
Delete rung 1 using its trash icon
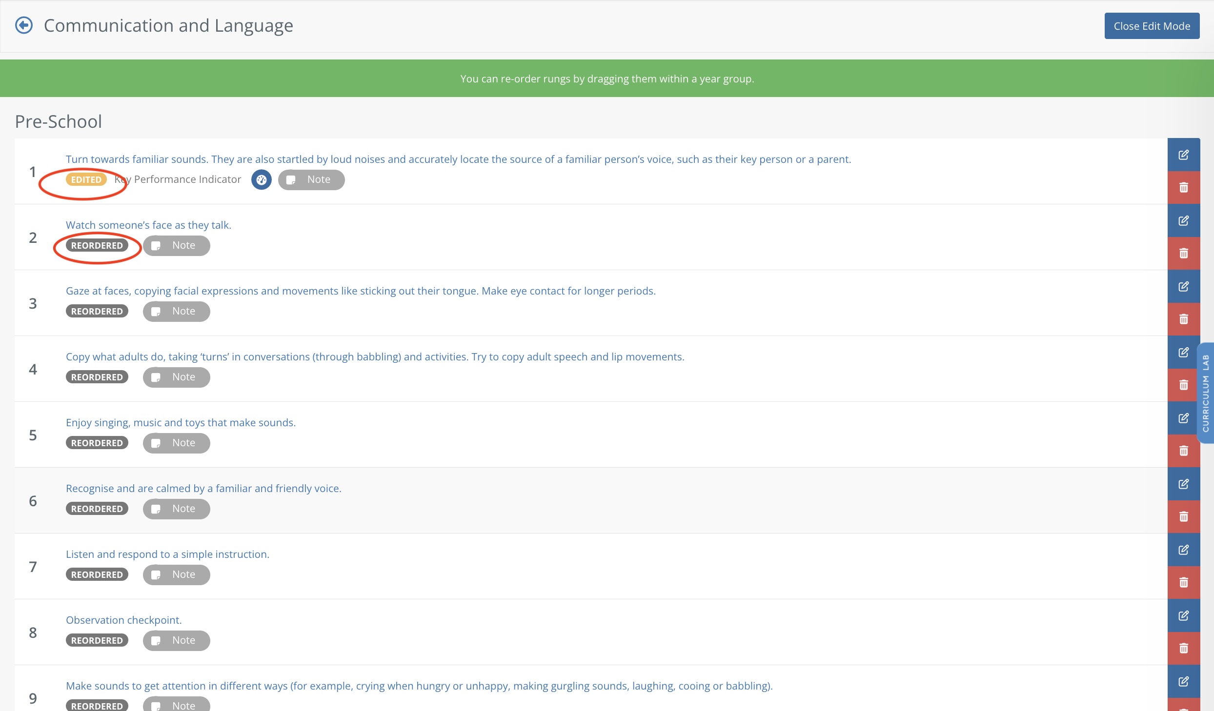click(x=1183, y=188)
